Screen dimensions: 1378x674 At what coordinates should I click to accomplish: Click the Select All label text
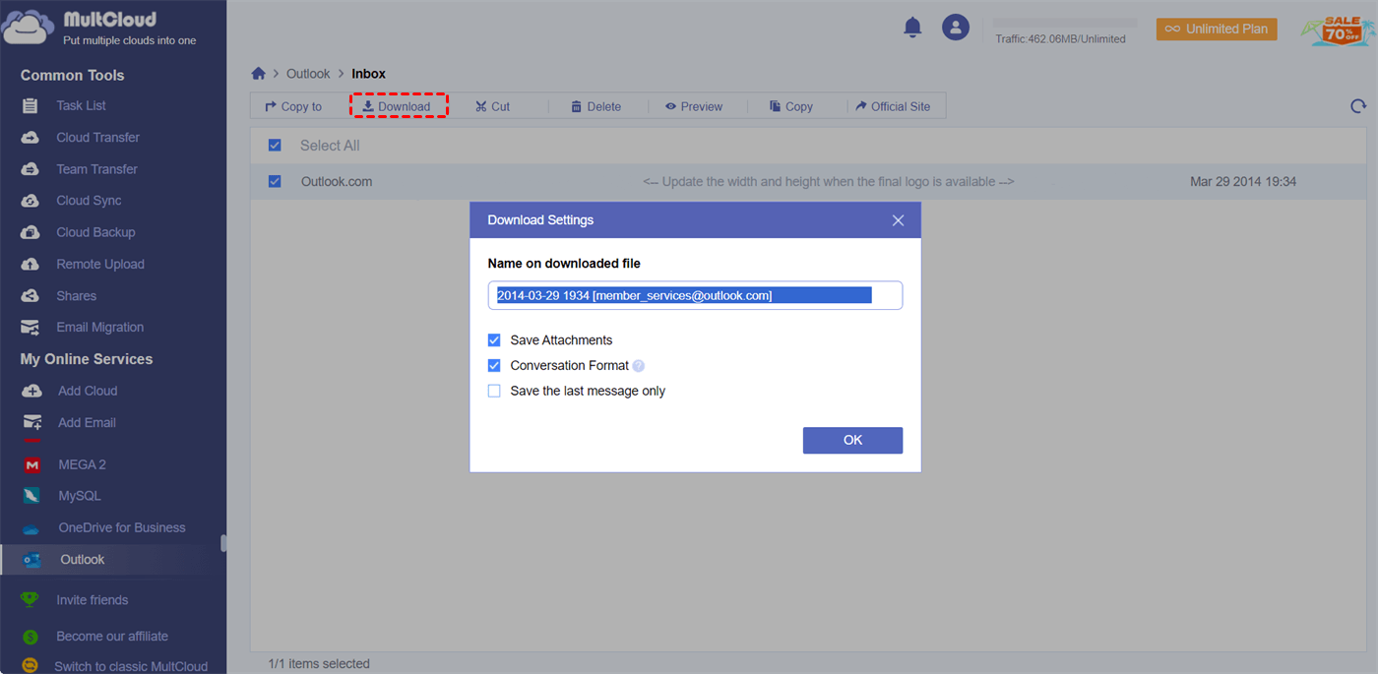[330, 146]
